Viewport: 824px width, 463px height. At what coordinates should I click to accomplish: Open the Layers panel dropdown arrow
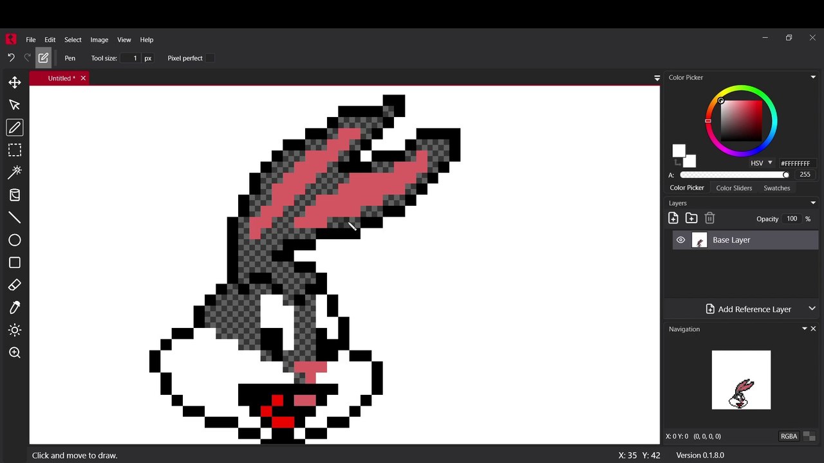pos(813,203)
